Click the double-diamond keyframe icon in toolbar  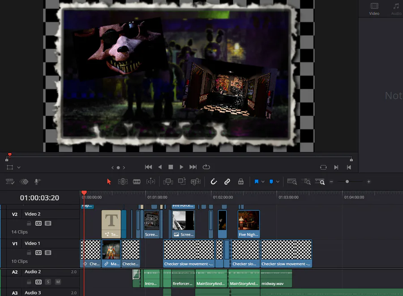[24, 182]
